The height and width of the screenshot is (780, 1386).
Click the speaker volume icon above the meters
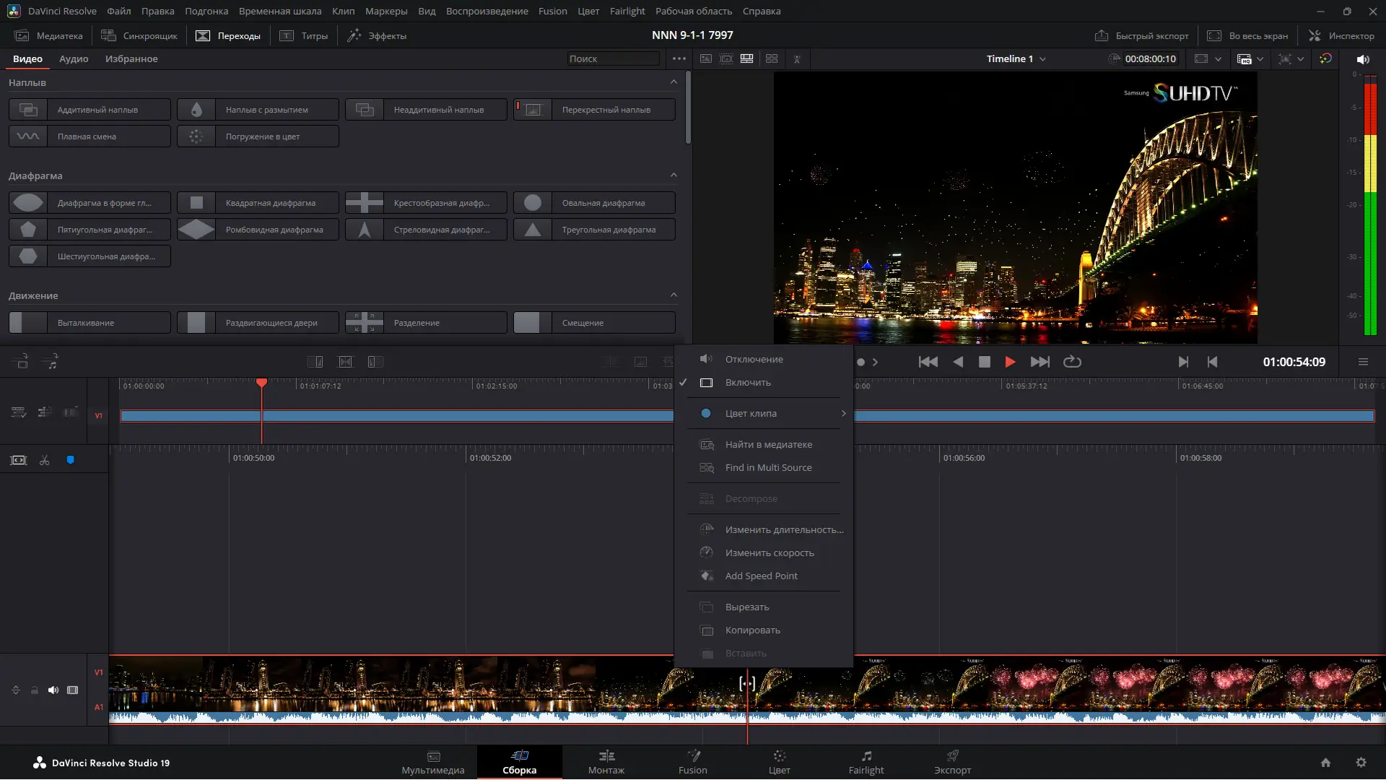point(1362,59)
